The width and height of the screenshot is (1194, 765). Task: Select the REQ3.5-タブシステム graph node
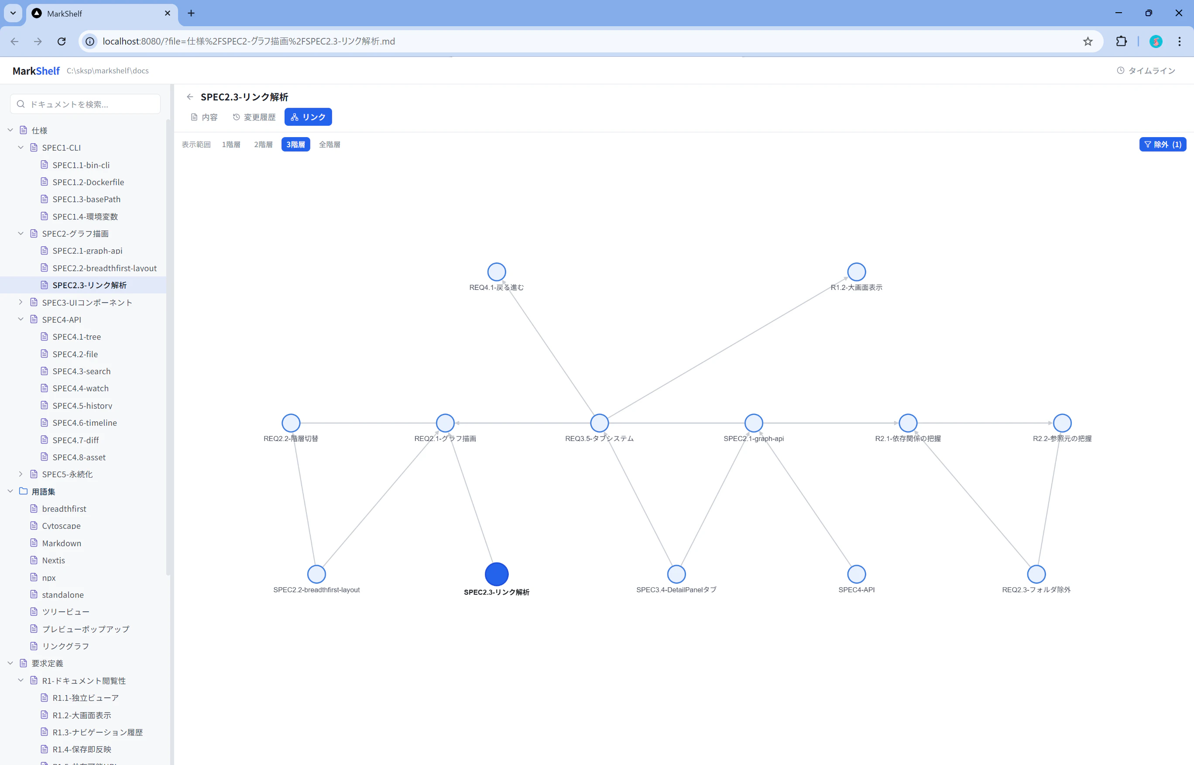599,423
